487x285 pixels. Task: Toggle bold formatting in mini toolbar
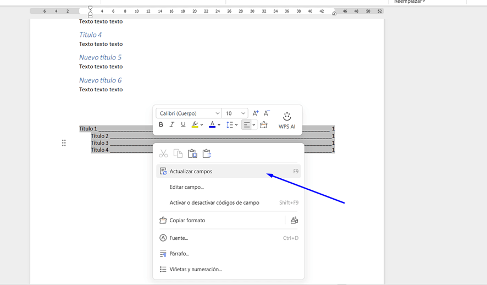(161, 125)
